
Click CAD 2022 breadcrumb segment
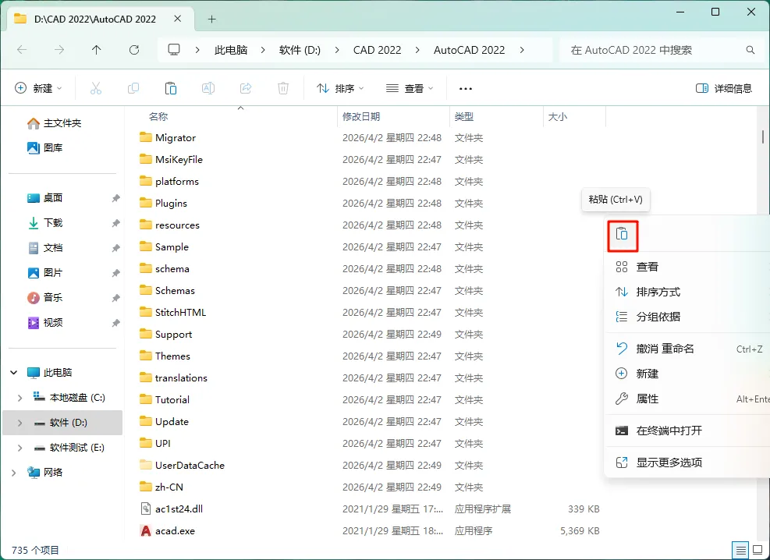point(377,50)
